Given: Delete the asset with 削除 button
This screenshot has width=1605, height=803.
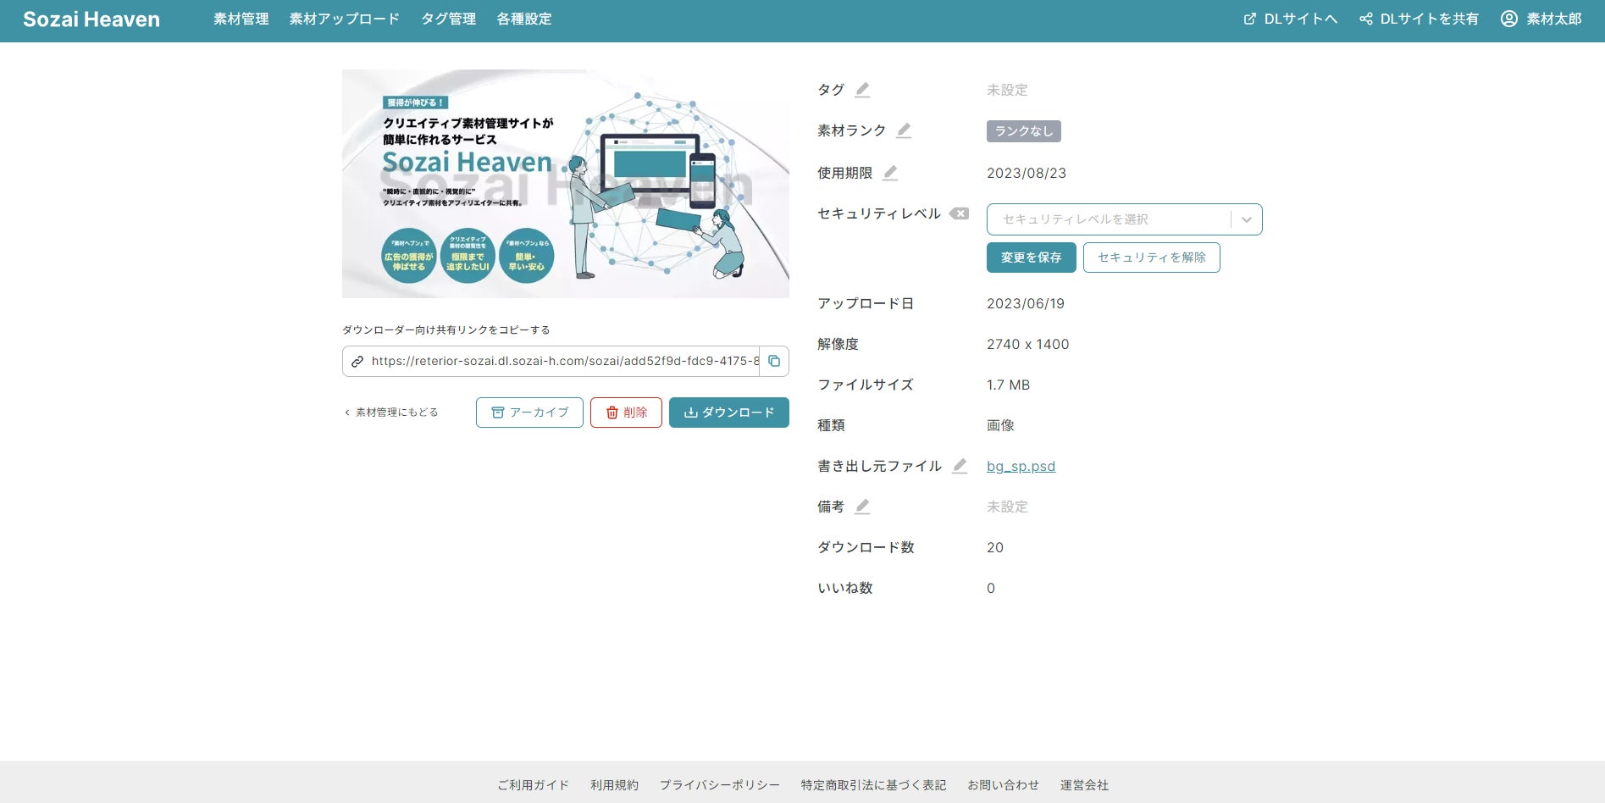Looking at the screenshot, I should coord(626,413).
